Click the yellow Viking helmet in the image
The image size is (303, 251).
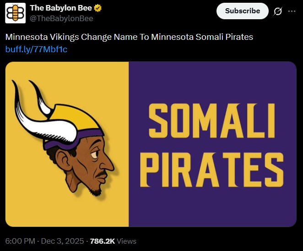point(78,118)
